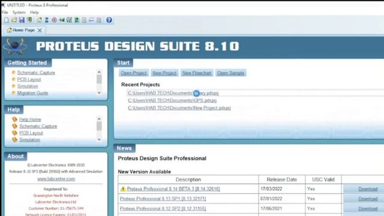
Task: Click the blue Help question mark icon
Action: [x=109, y=20]
